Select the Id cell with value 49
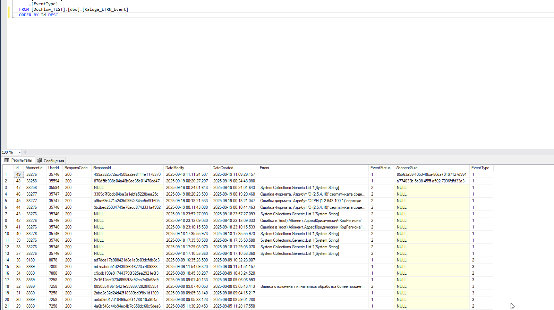 pyautogui.click(x=19, y=174)
